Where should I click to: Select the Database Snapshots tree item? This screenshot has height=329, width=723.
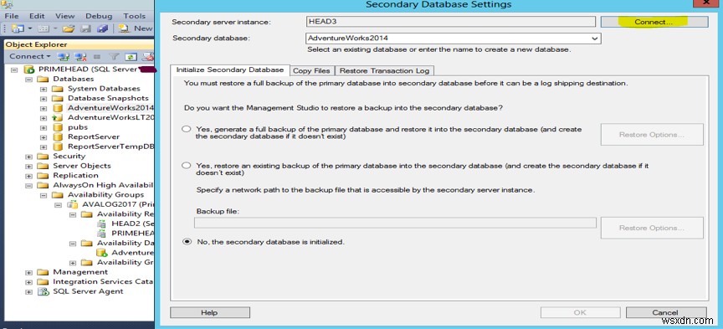point(108,98)
